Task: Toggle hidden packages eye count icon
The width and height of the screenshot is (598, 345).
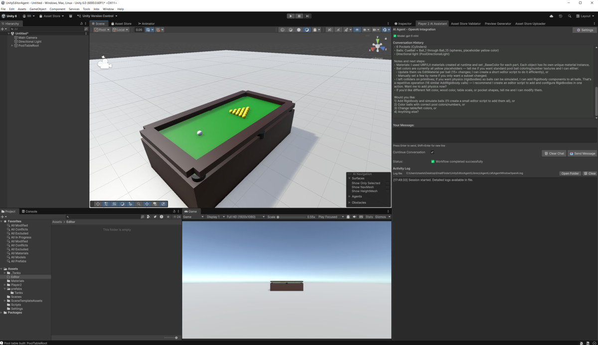Action: coord(177,217)
